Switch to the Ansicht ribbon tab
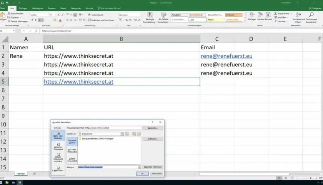Screen dimensions: 323x185 click(x=89, y=8)
